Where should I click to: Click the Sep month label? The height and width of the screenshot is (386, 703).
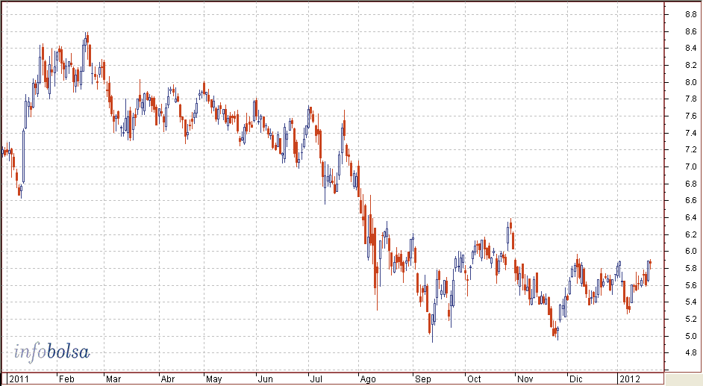coord(423,379)
